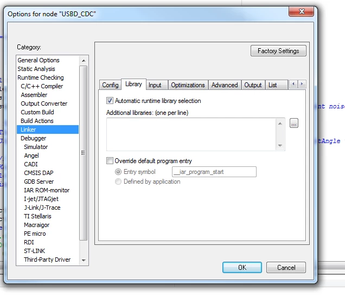Select J-Link/J-Trace in the Category list
345x298 pixels.
48,208
